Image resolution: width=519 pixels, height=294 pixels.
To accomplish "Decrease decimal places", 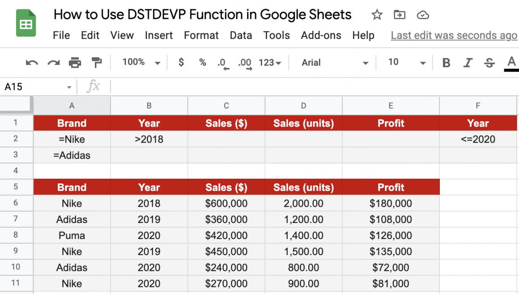I will [222, 63].
